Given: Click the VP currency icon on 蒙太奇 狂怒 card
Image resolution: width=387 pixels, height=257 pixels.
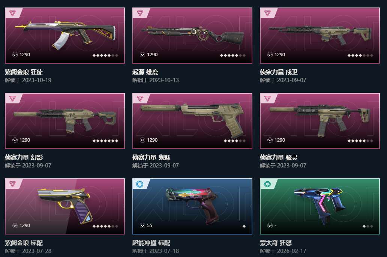Looking at the screenshot, I should point(270,226).
